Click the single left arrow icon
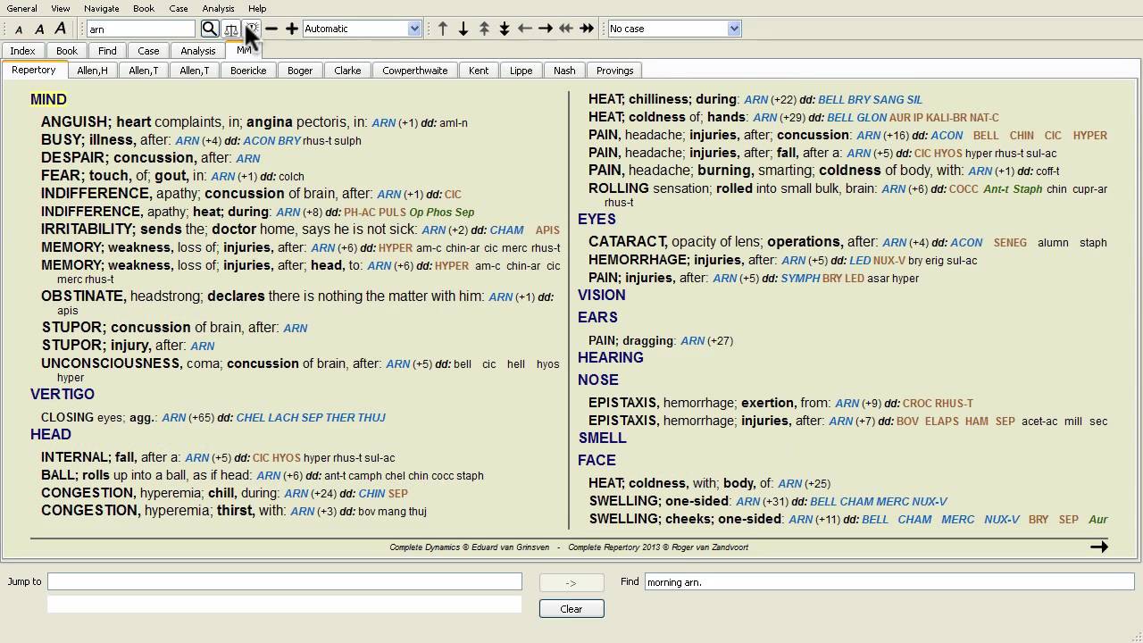 525,29
